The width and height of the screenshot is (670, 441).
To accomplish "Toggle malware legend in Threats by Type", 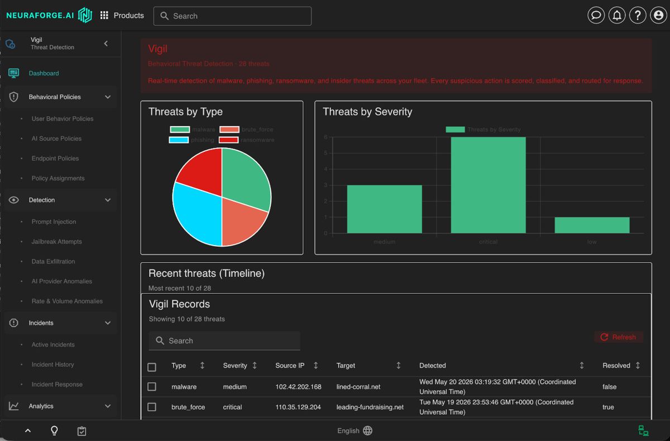I will [193, 130].
